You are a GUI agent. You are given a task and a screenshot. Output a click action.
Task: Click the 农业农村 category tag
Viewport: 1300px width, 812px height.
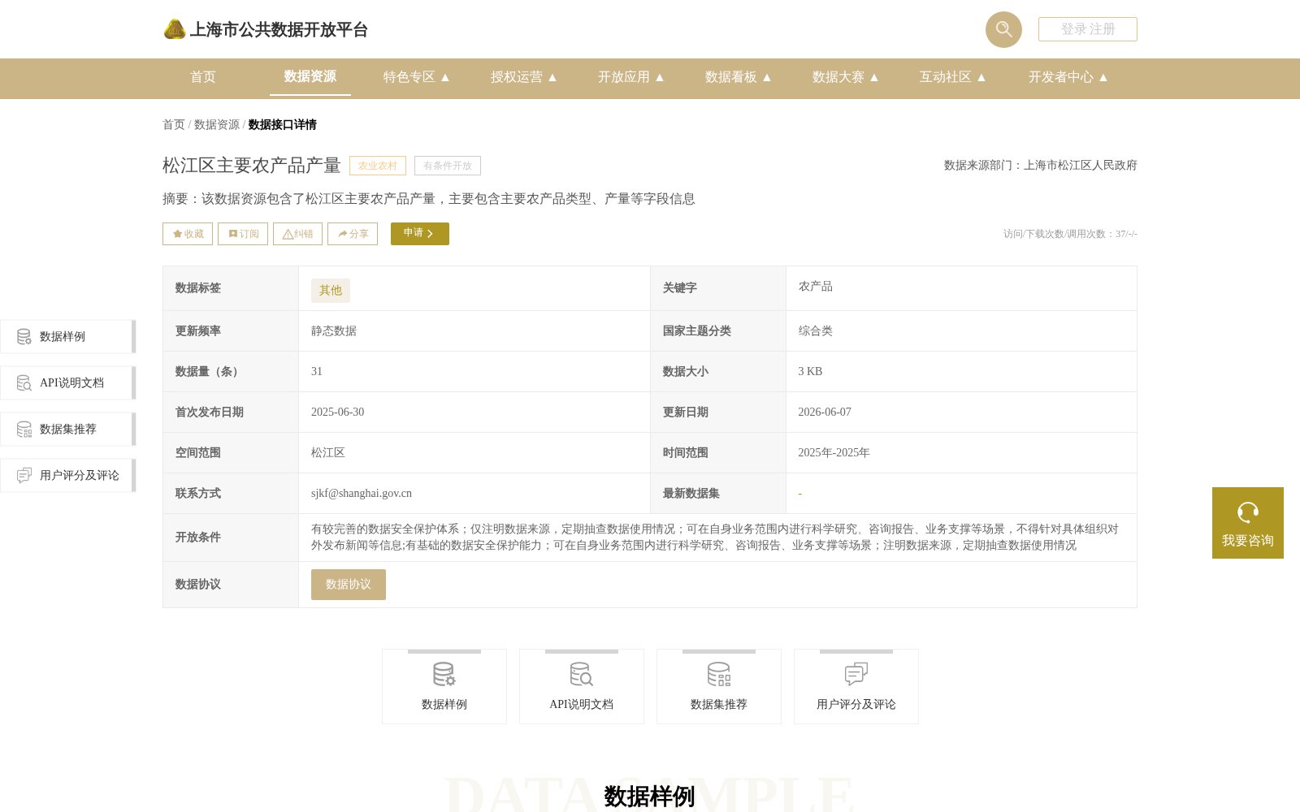(x=378, y=166)
